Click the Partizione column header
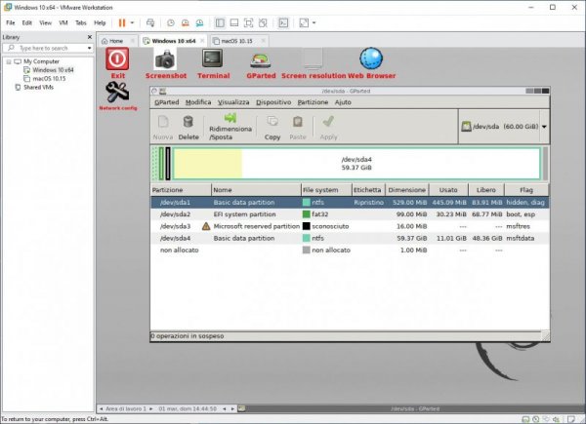The height and width of the screenshot is (424, 586). pyautogui.click(x=181, y=190)
